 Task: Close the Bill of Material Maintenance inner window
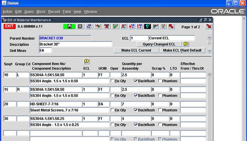click(x=210, y=20)
